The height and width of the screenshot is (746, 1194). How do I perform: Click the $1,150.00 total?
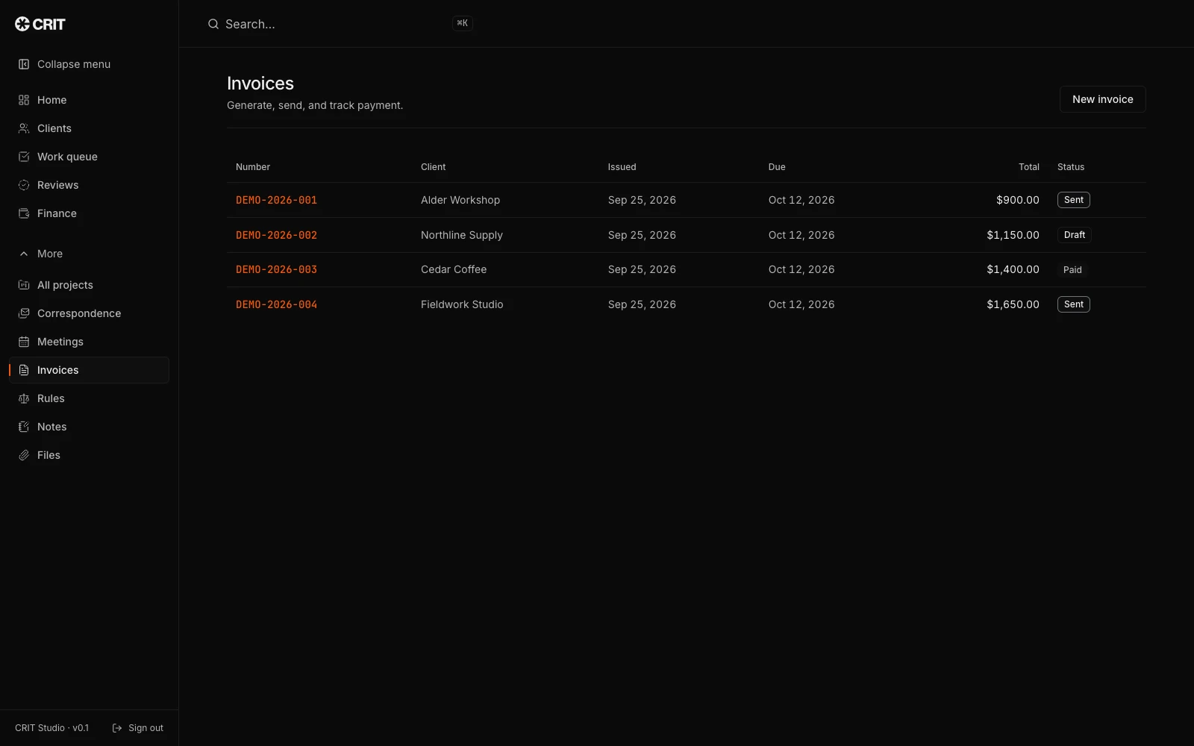tap(1013, 235)
